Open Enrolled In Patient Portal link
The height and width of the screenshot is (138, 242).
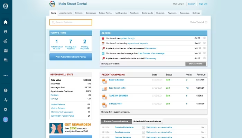pos(63,116)
